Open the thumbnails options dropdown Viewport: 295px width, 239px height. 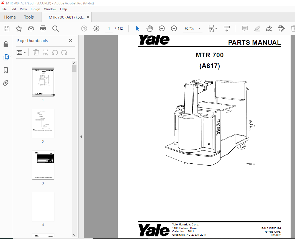coord(21,52)
